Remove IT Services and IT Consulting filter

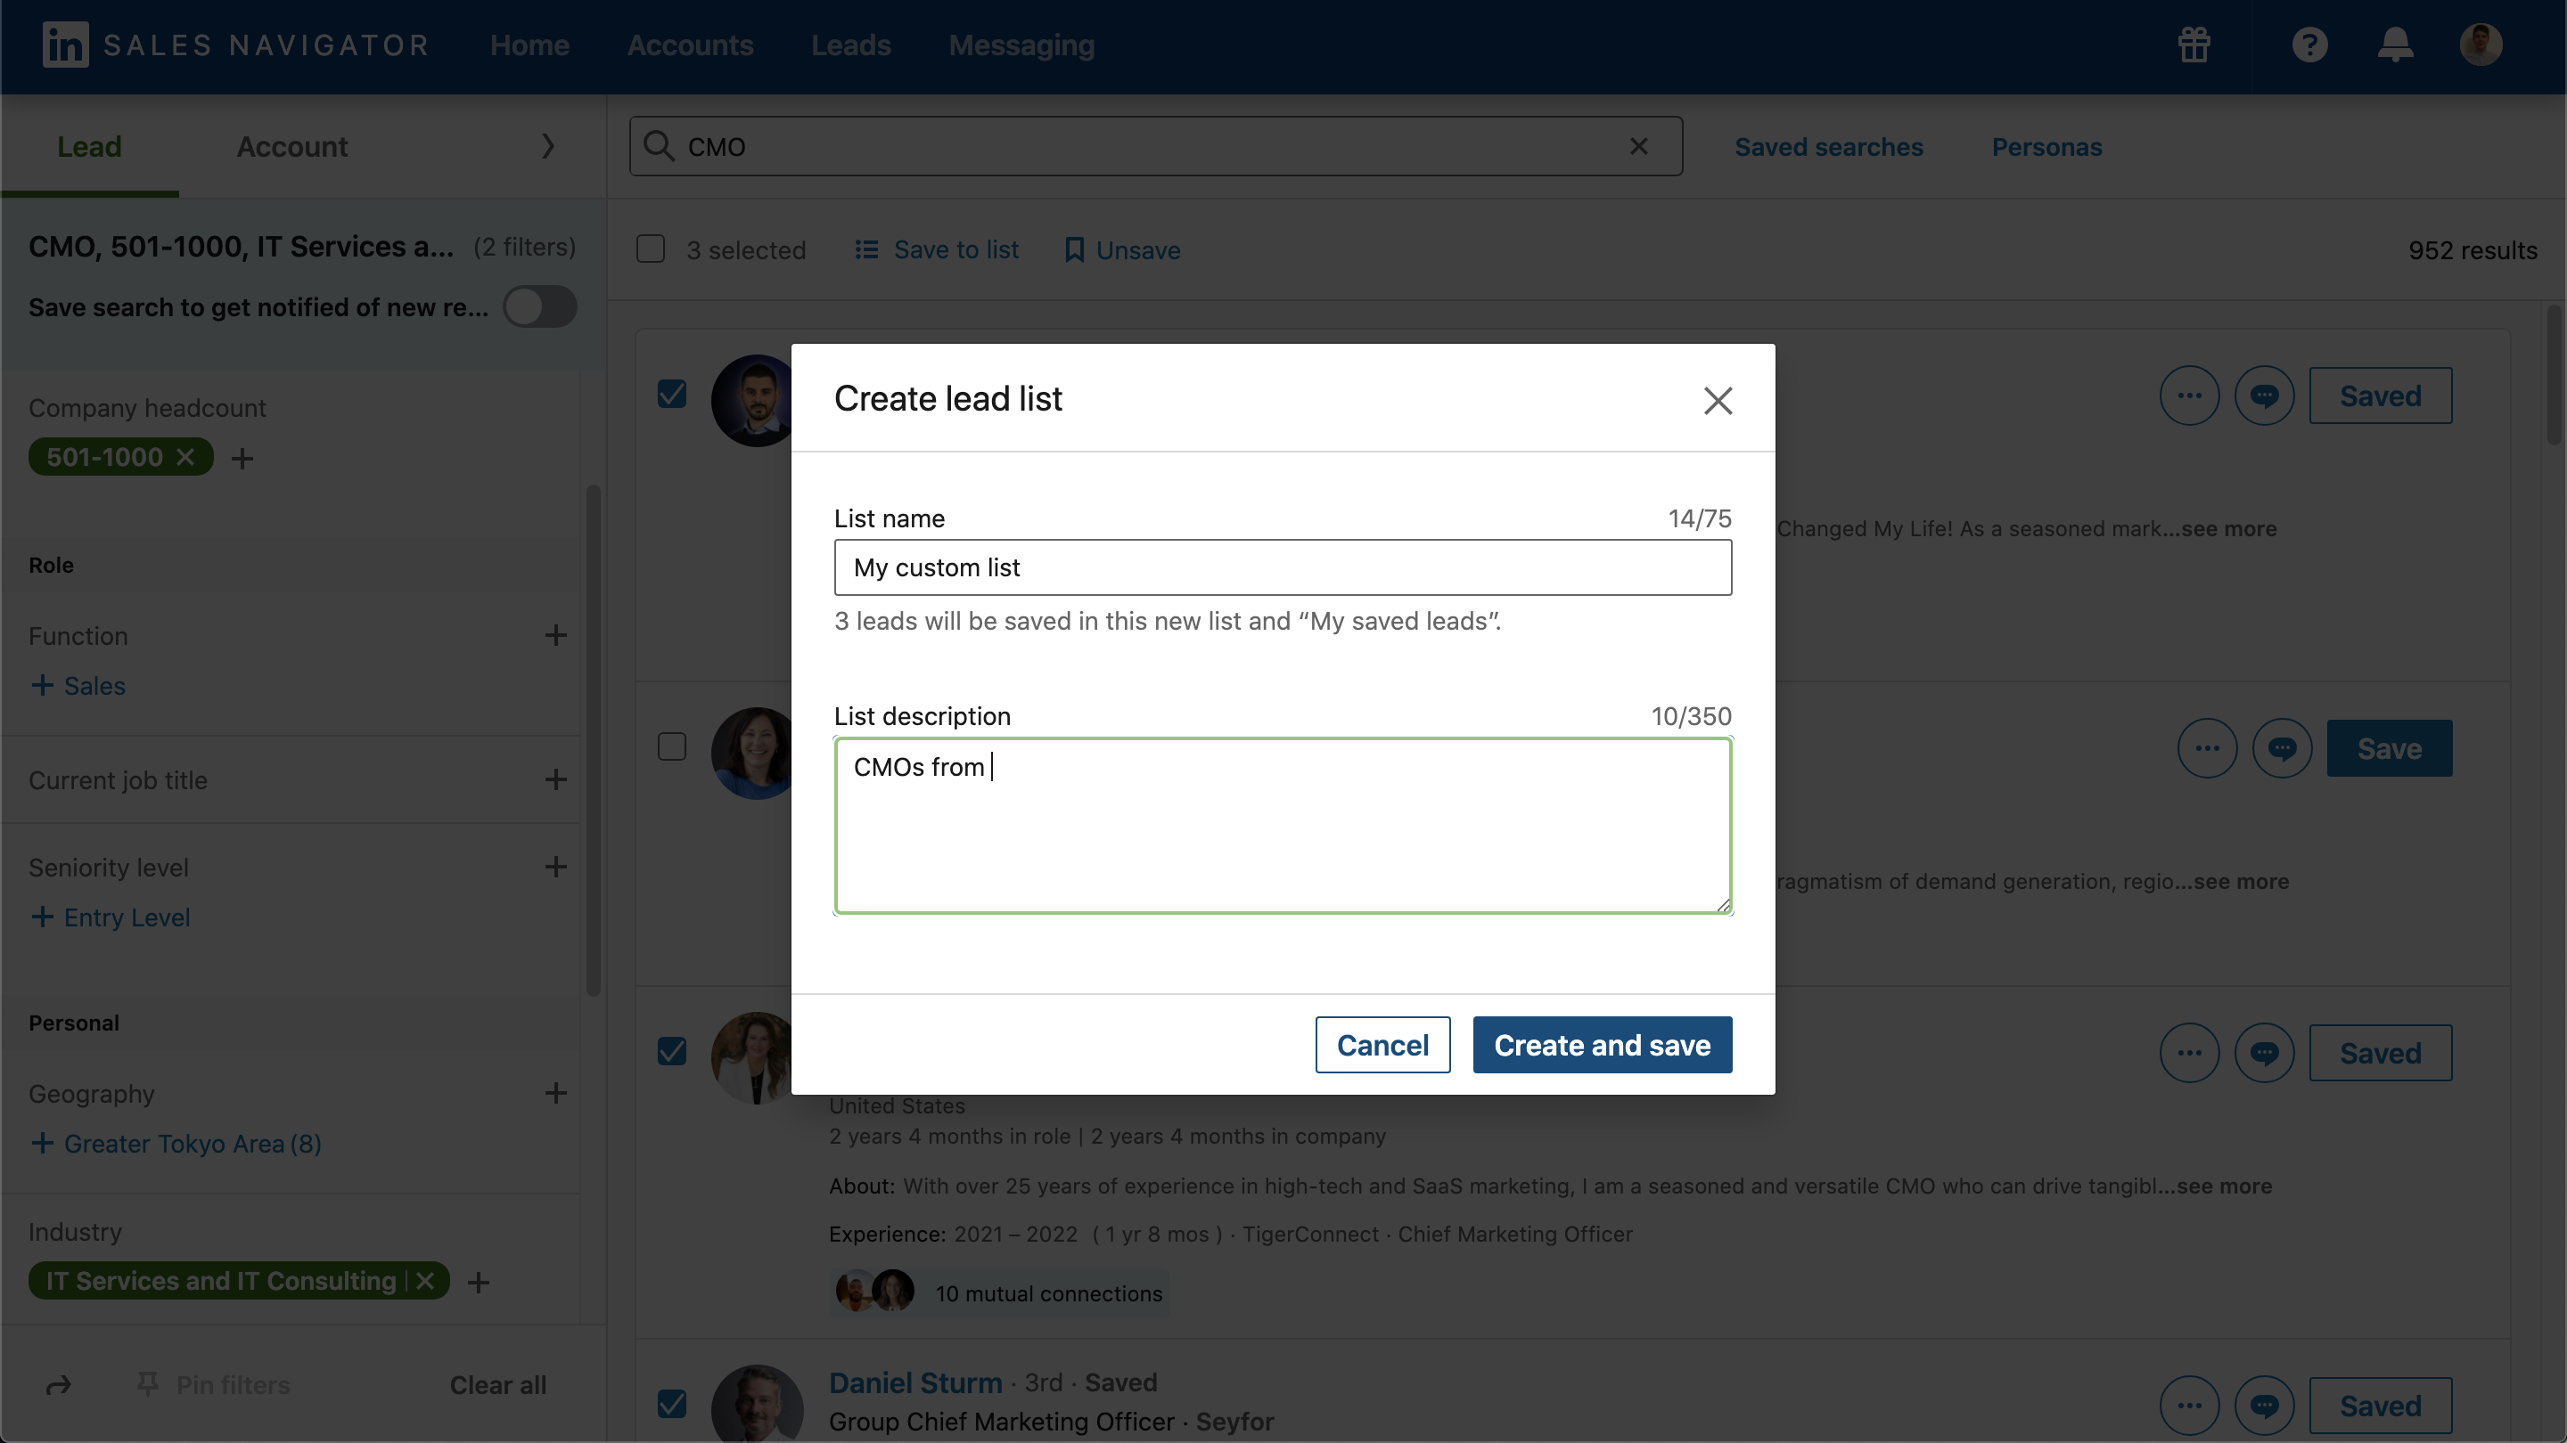[425, 1281]
